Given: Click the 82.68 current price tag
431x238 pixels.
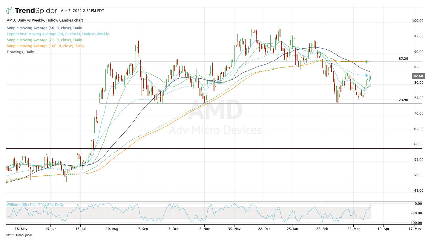Looking at the screenshot, I should 418,76.
